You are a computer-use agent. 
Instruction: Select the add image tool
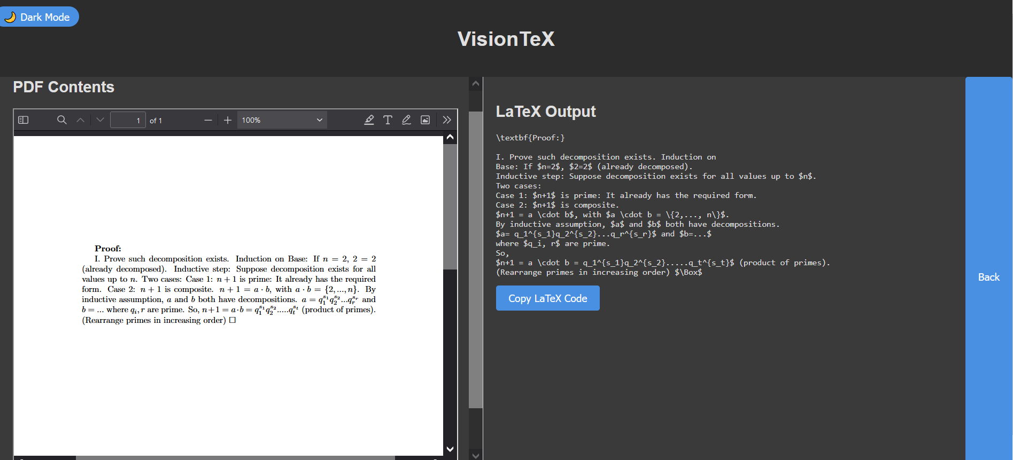click(426, 120)
